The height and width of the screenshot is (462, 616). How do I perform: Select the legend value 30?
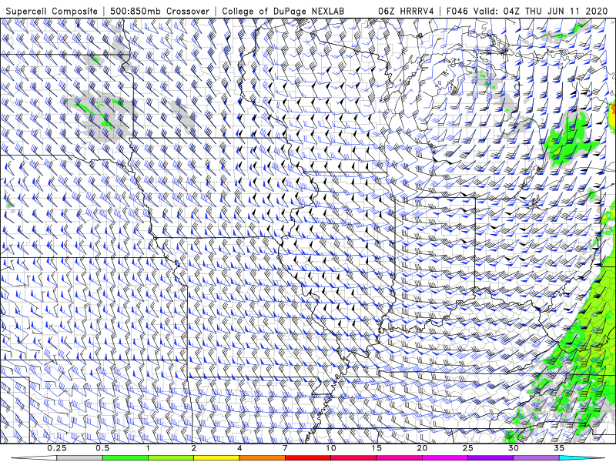[514, 448]
